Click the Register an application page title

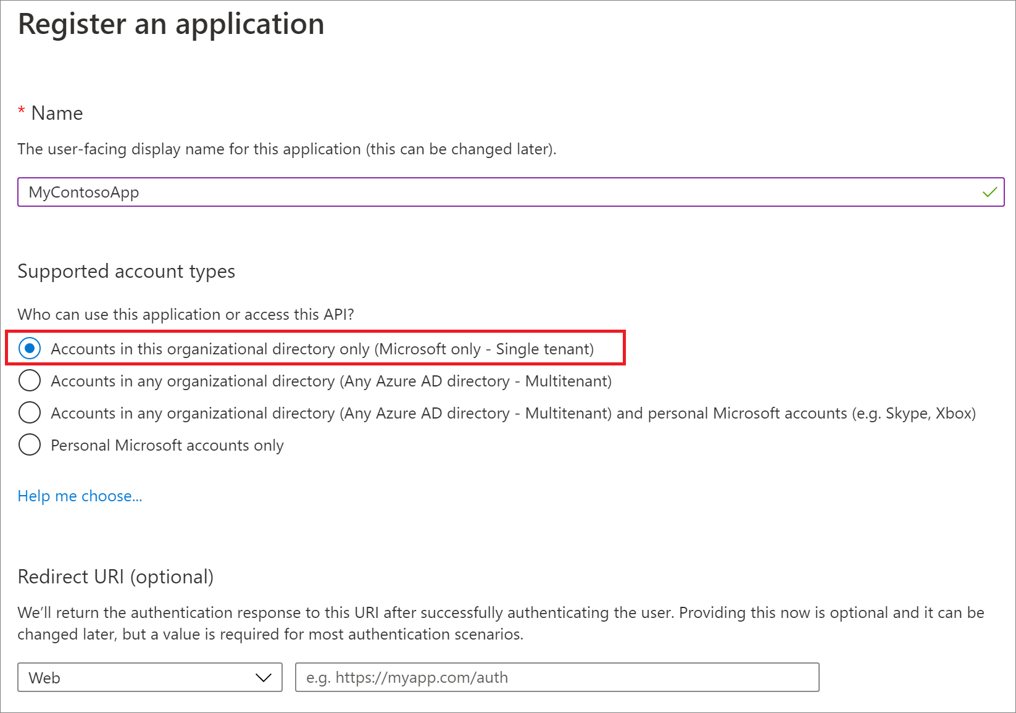click(171, 24)
